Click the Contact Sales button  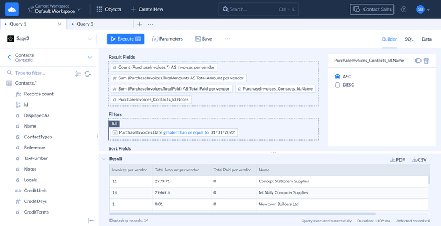[372, 9]
